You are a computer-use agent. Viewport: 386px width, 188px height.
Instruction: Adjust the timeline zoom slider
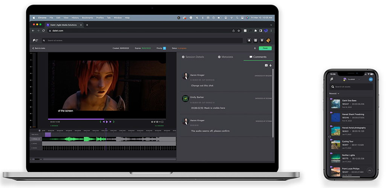36,159
